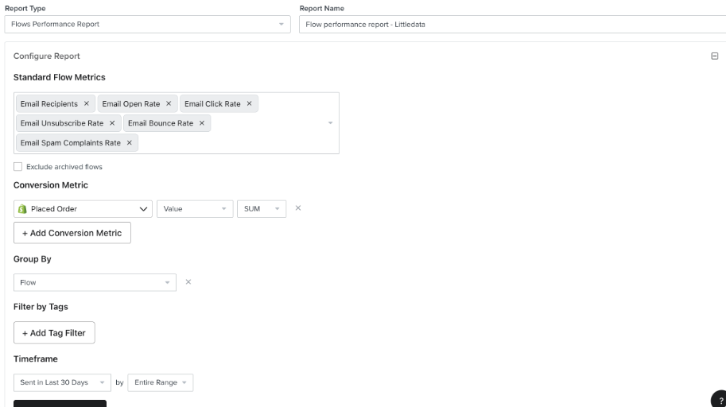Viewport: 726px width, 407px height.
Task: Open the Placed Order metric dropdown
Action: (83, 209)
